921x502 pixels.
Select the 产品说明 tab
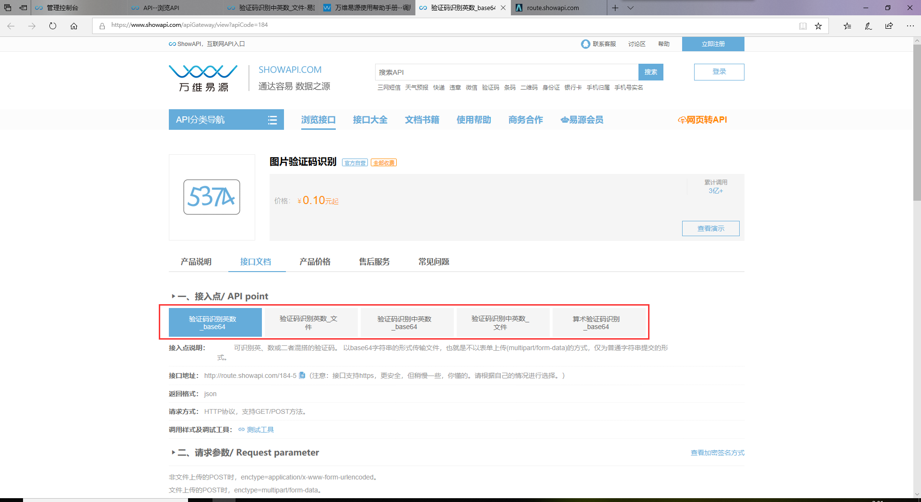click(196, 262)
